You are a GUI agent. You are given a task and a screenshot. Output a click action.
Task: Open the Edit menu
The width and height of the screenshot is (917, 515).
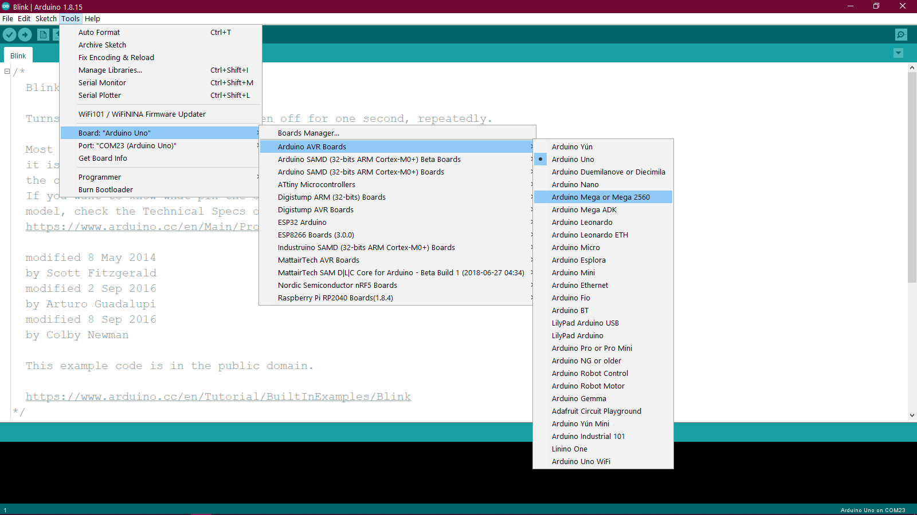tap(24, 18)
